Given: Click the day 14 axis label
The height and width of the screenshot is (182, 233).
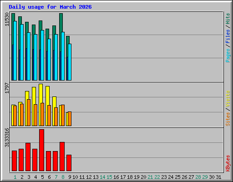Looking at the screenshot, I should click(x=102, y=177).
